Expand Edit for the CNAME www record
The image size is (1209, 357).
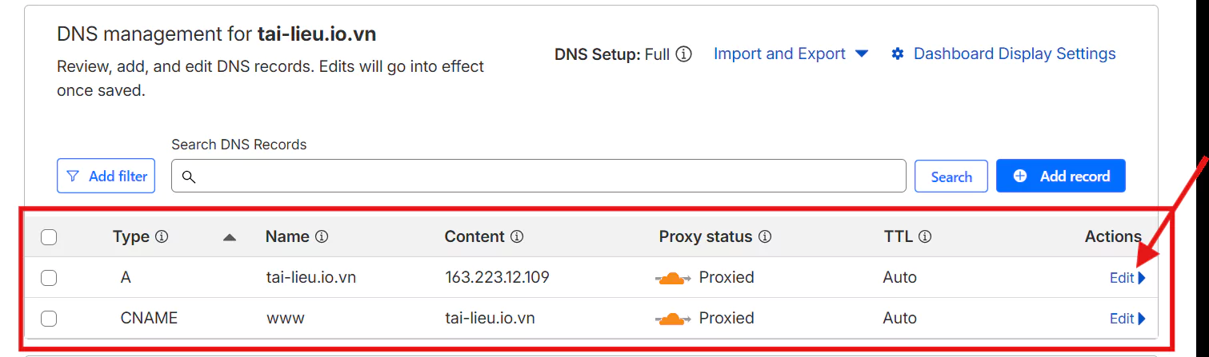[1127, 319]
